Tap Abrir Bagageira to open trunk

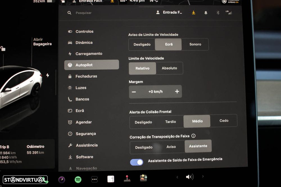pos(42,42)
